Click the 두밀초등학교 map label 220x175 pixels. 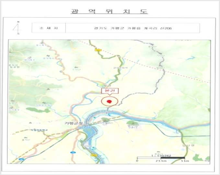[39, 130]
